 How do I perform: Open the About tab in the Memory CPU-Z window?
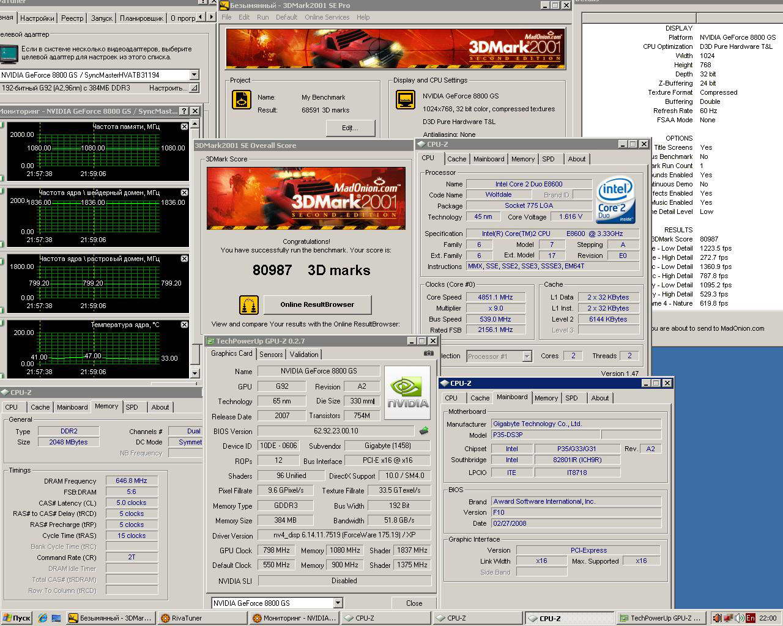coord(160,407)
